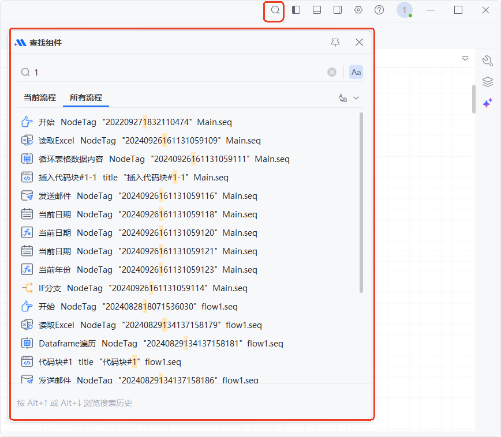Open help with the question mark icon
Screen dimensions: 501x437
pyautogui.click(x=379, y=10)
